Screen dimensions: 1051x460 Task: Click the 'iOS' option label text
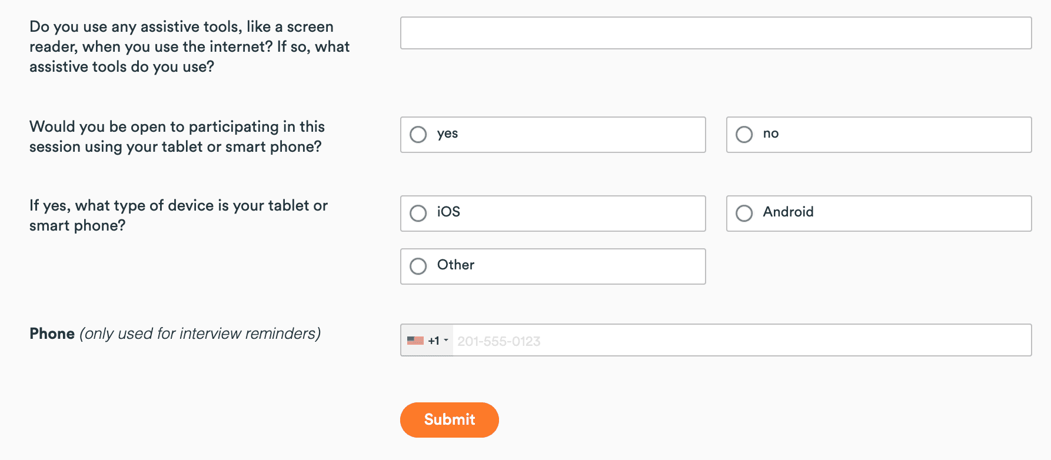[x=448, y=212]
